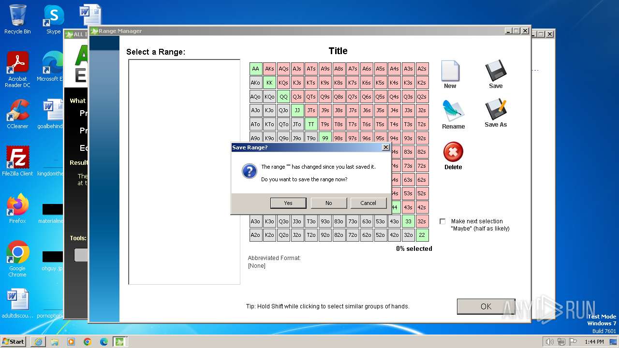The width and height of the screenshot is (619, 348).
Task: Select the 32o hand cell
Action: click(409, 235)
